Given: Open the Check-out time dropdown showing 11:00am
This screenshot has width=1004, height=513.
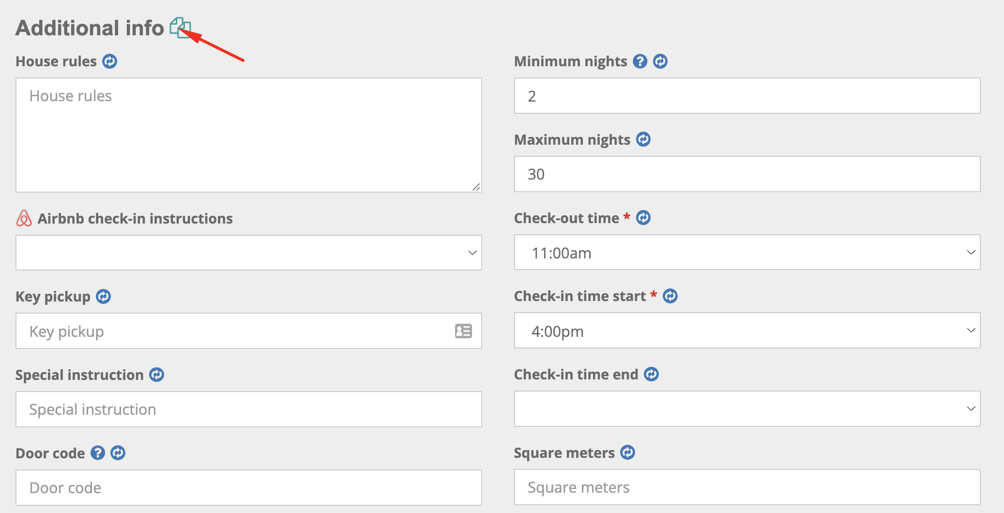Looking at the screenshot, I should click(747, 253).
